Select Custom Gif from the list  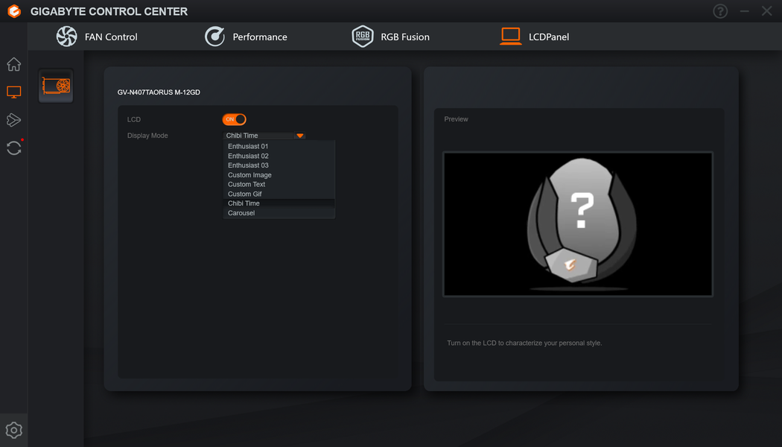coord(279,194)
